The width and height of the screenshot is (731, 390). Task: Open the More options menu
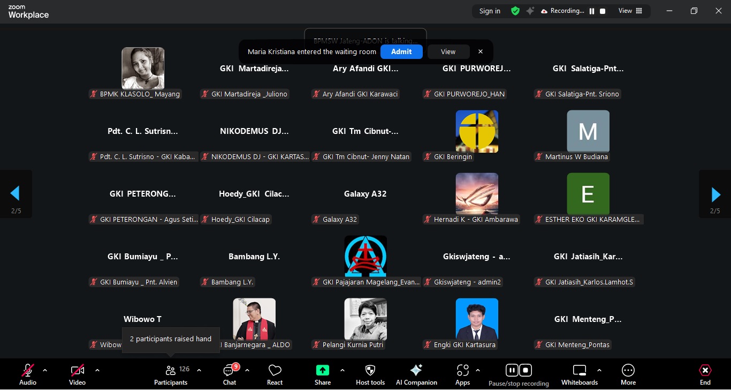coord(628,374)
